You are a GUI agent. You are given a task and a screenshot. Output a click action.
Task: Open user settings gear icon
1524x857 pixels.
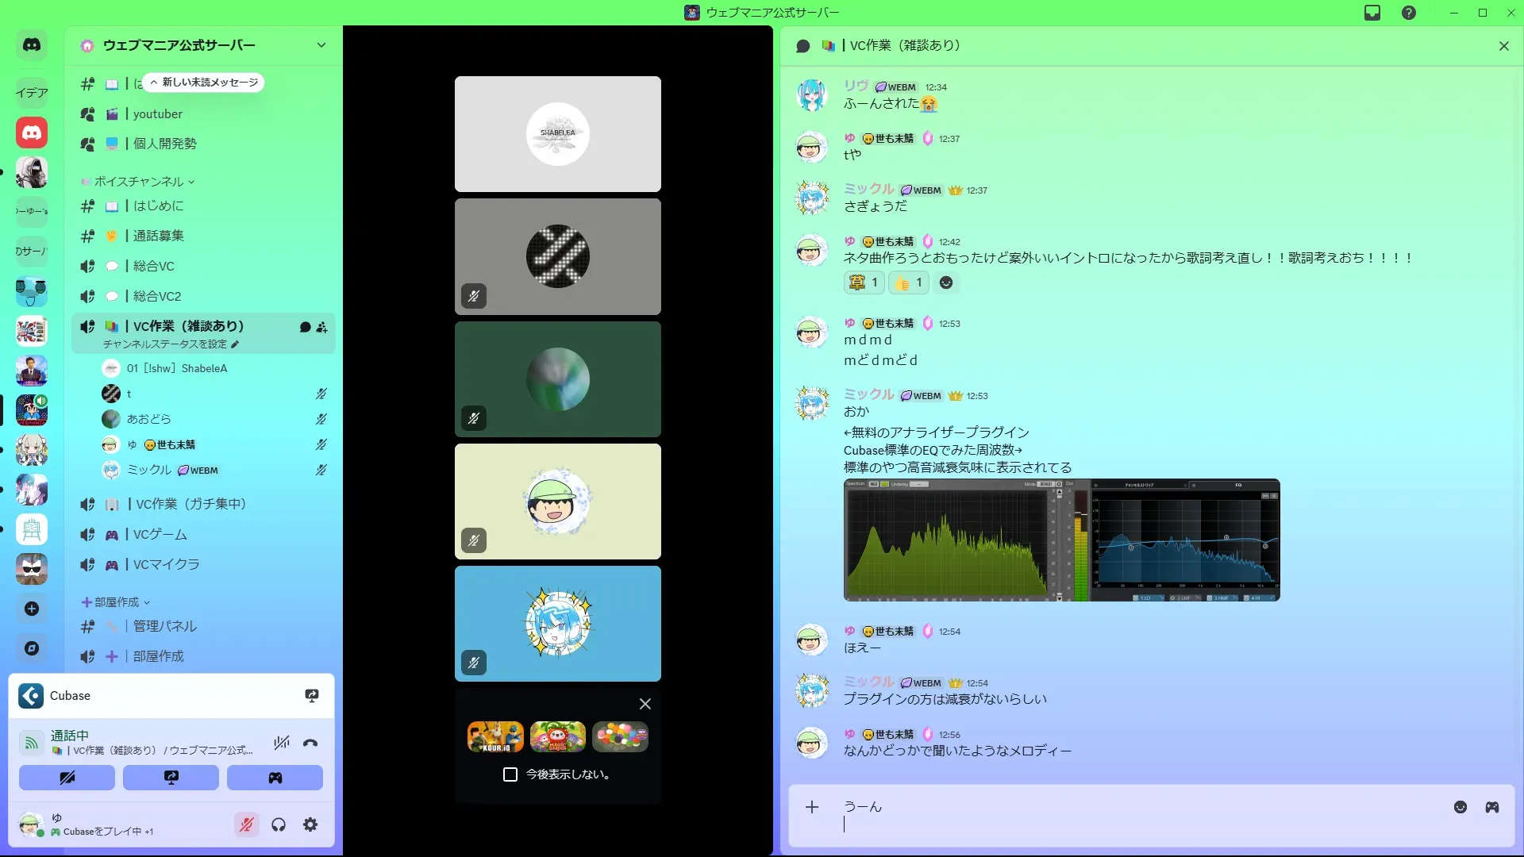coord(310,825)
